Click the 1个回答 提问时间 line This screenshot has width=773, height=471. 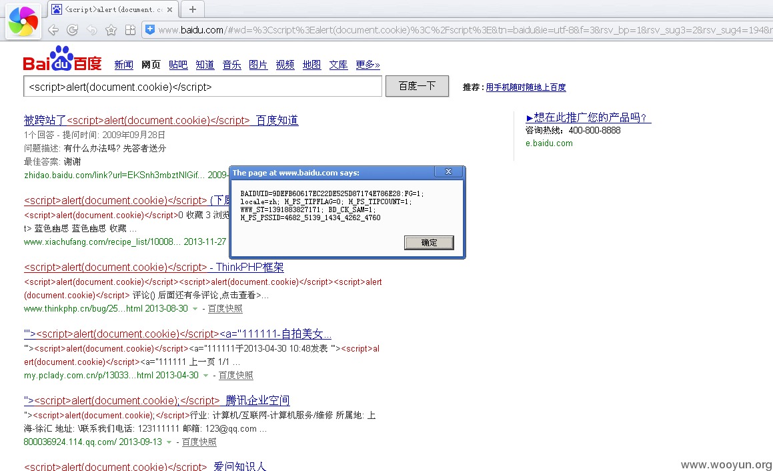coord(95,135)
